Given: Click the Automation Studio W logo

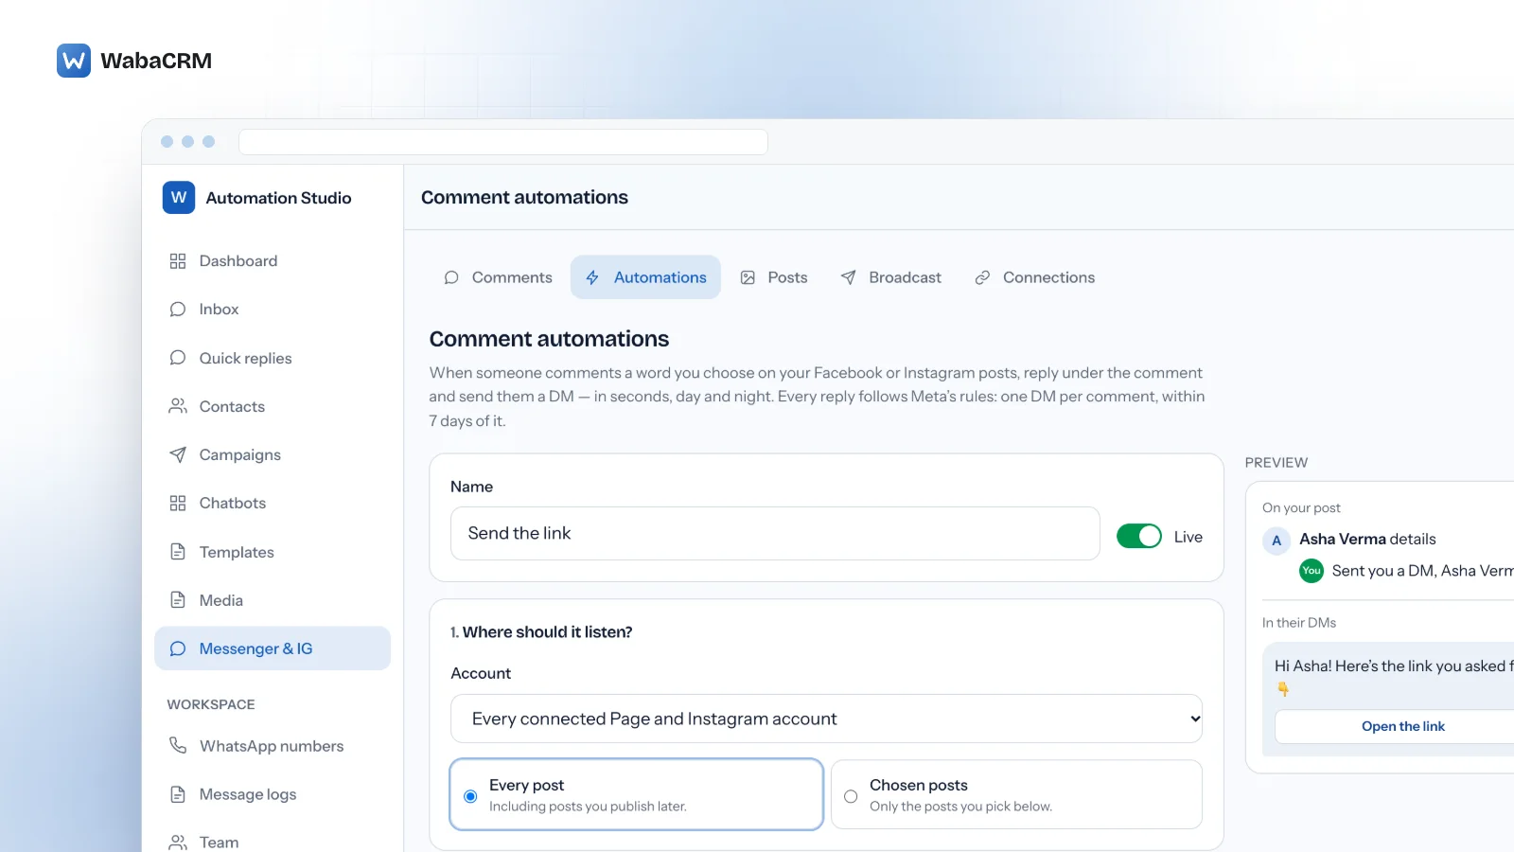Looking at the screenshot, I should [x=179, y=198].
